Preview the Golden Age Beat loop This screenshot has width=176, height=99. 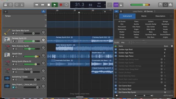click(x=116, y=50)
